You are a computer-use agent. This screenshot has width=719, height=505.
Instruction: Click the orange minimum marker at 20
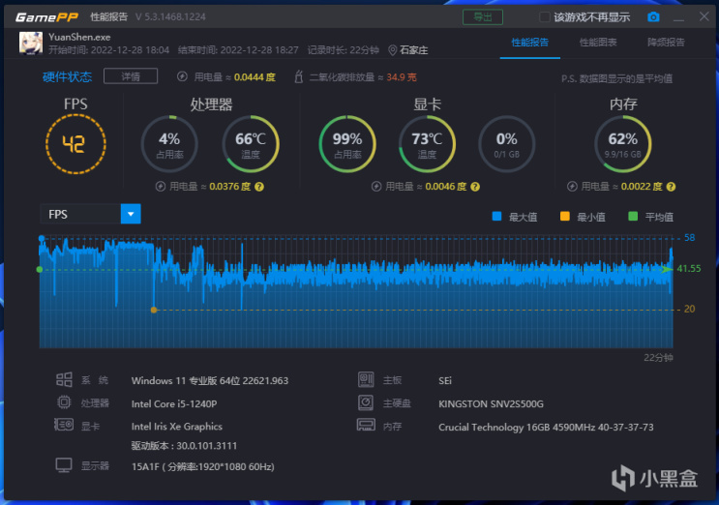pos(154,310)
